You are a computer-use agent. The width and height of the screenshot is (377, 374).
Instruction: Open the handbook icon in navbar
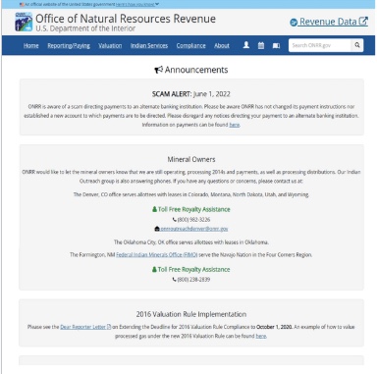coord(276,45)
